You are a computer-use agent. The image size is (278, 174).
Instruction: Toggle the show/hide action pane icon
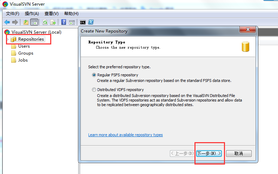click(72, 22)
